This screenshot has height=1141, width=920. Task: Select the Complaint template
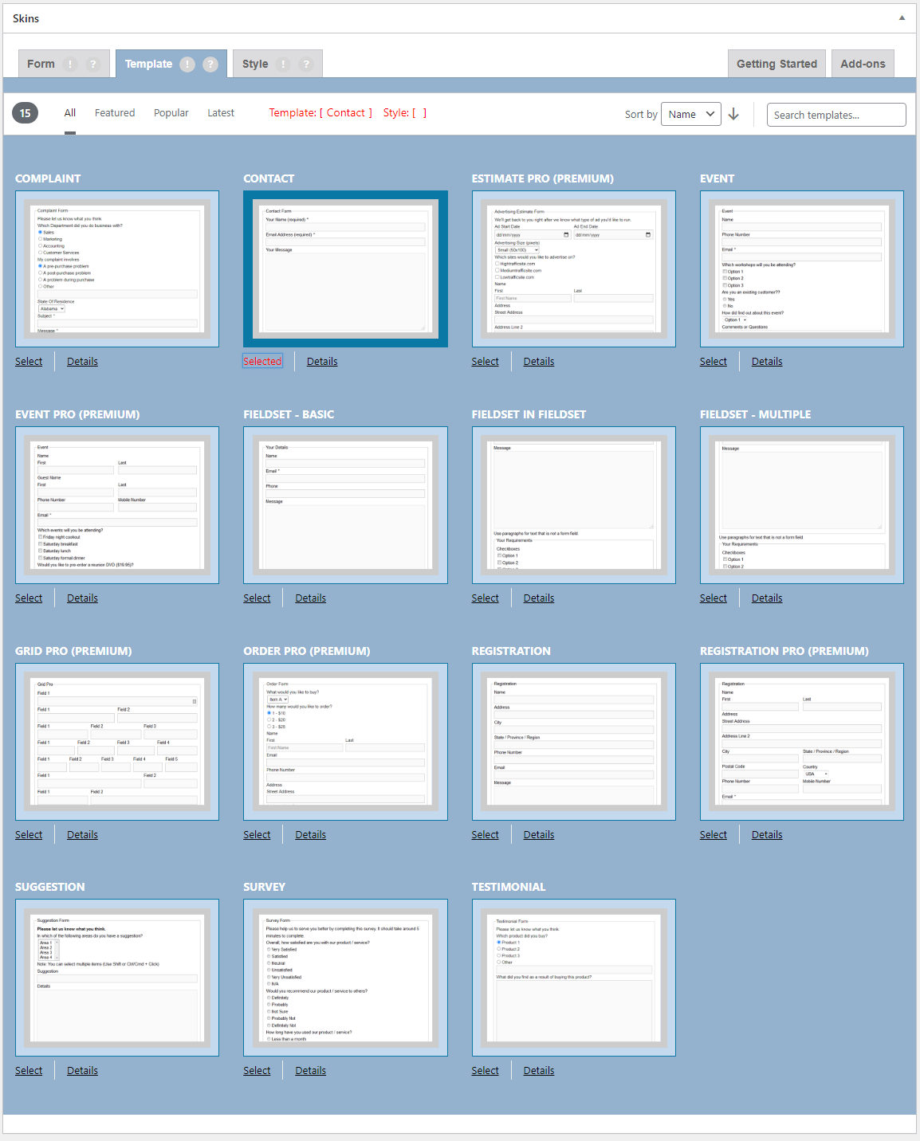29,362
